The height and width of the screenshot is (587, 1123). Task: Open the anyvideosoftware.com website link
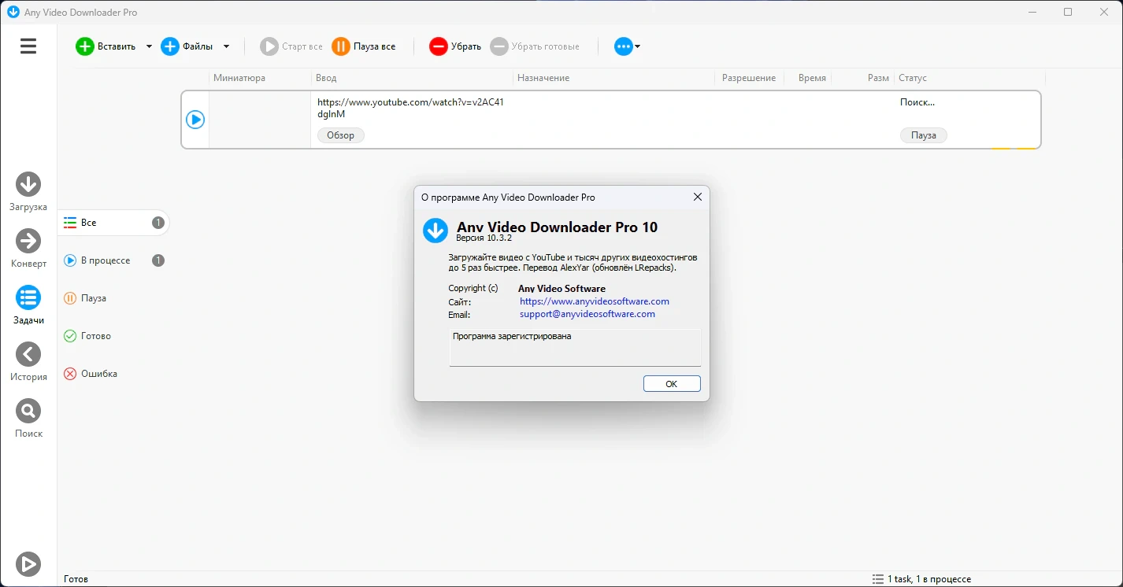point(595,301)
